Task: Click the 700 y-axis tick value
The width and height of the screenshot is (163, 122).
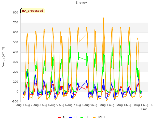Action: coord(16,23)
